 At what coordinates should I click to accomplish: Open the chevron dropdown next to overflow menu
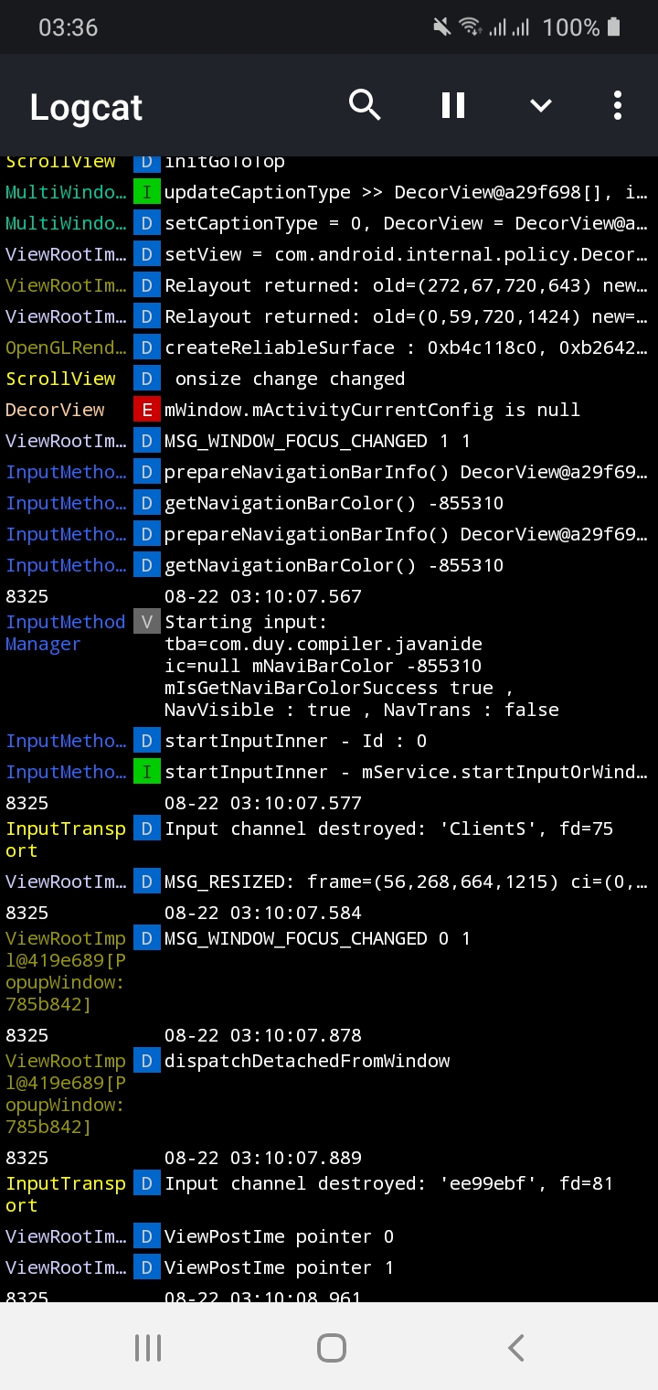(x=540, y=105)
